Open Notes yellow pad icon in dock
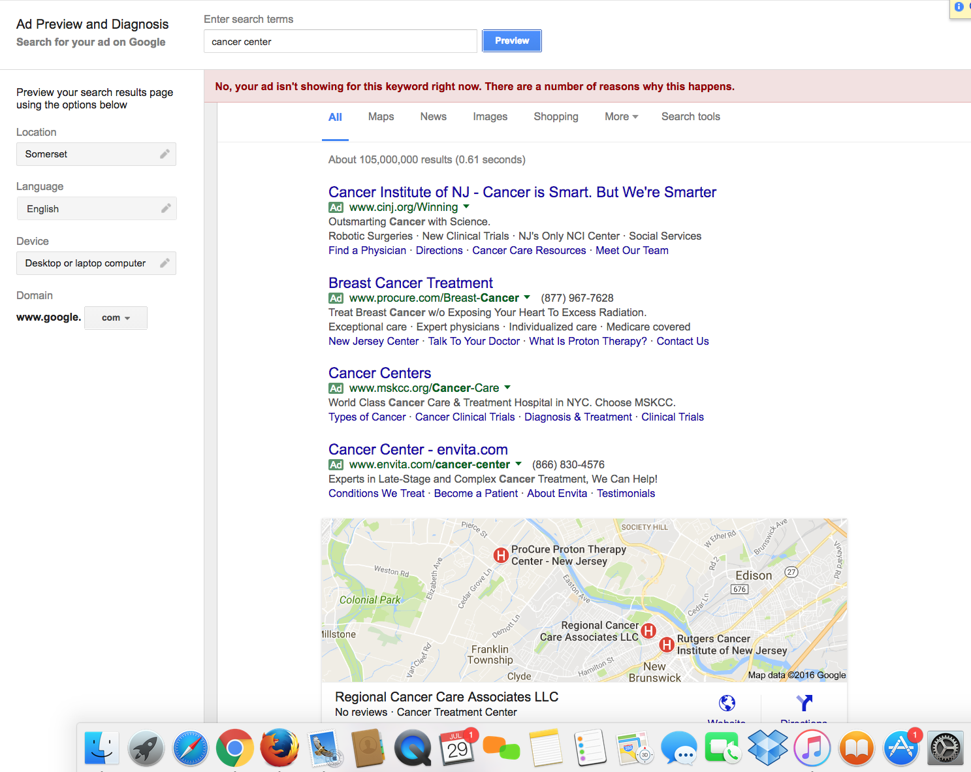The image size is (971, 772). pyautogui.click(x=546, y=748)
